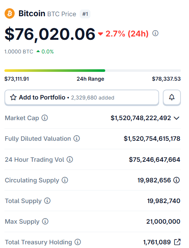The width and height of the screenshot is (189, 248).
Task: Click the Market Cap info icon
Action: pyautogui.click(x=45, y=118)
